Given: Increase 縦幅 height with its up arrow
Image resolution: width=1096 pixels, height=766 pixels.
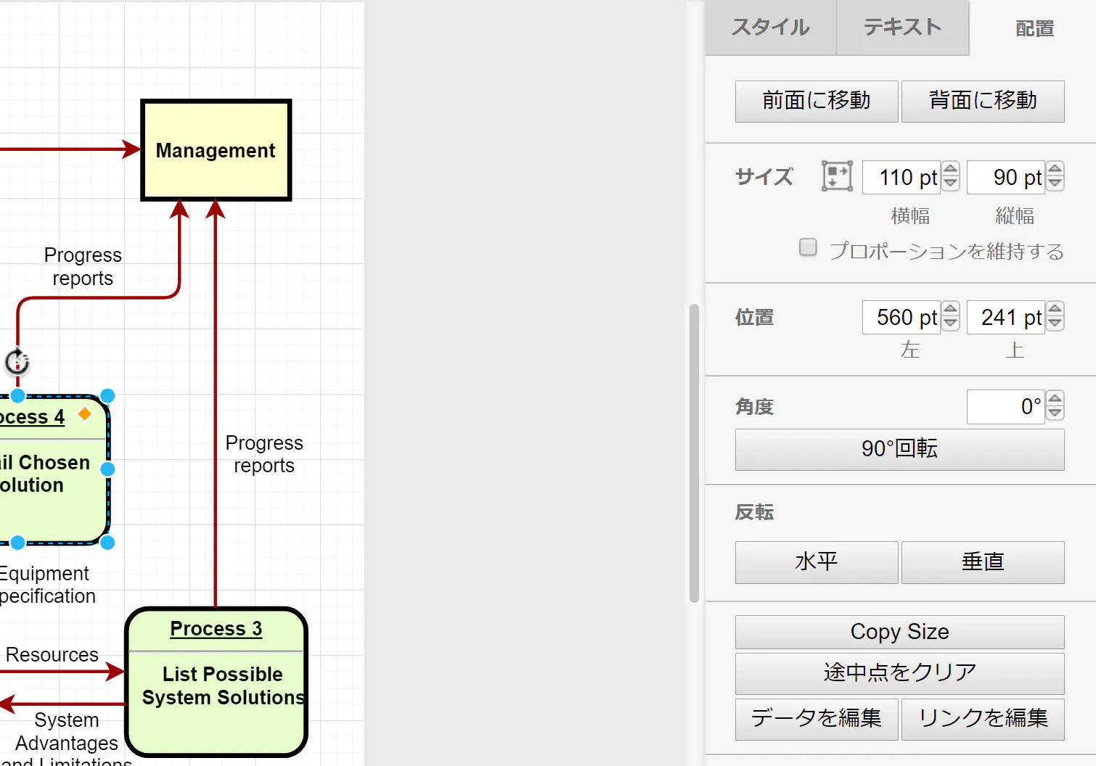Looking at the screenshot, I should tap(1055, 169).
